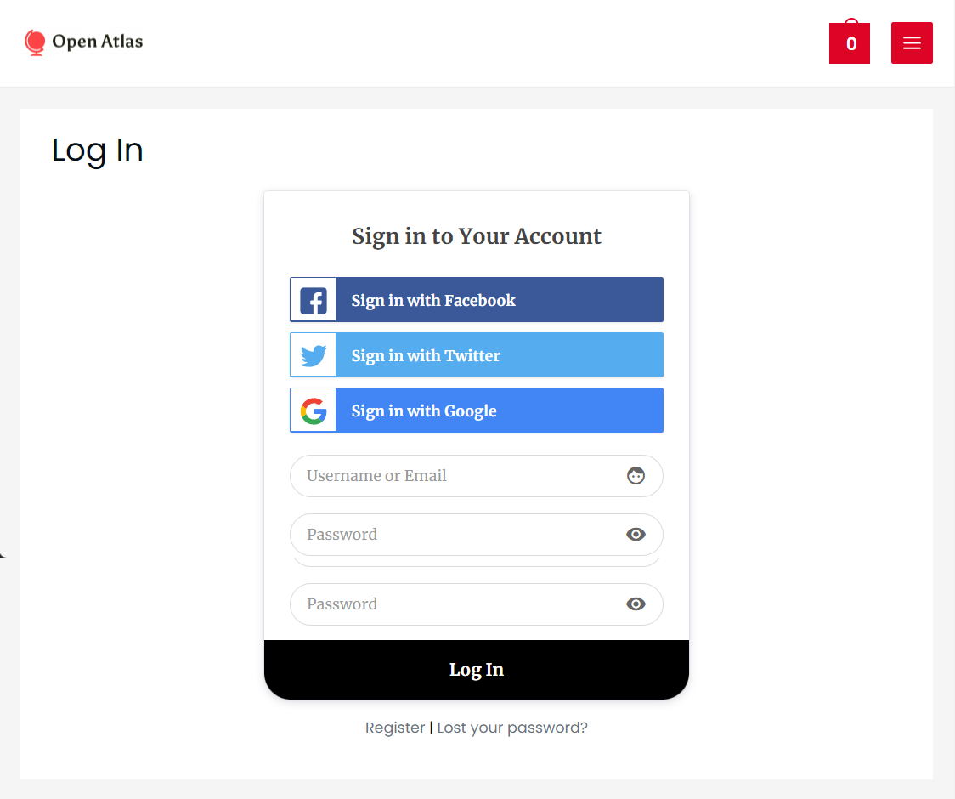The image size is (955, 799).
Task: Click the user face icon in username field
Action: (636, 476)
